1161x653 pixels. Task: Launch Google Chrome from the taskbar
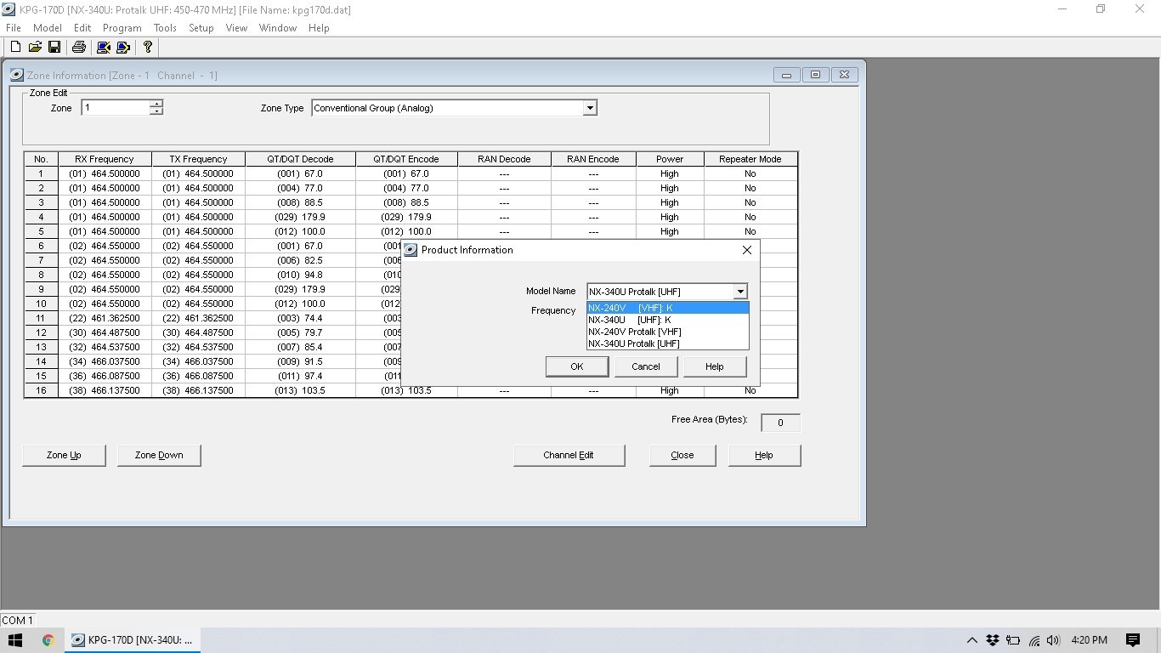(x=48, y=639)
